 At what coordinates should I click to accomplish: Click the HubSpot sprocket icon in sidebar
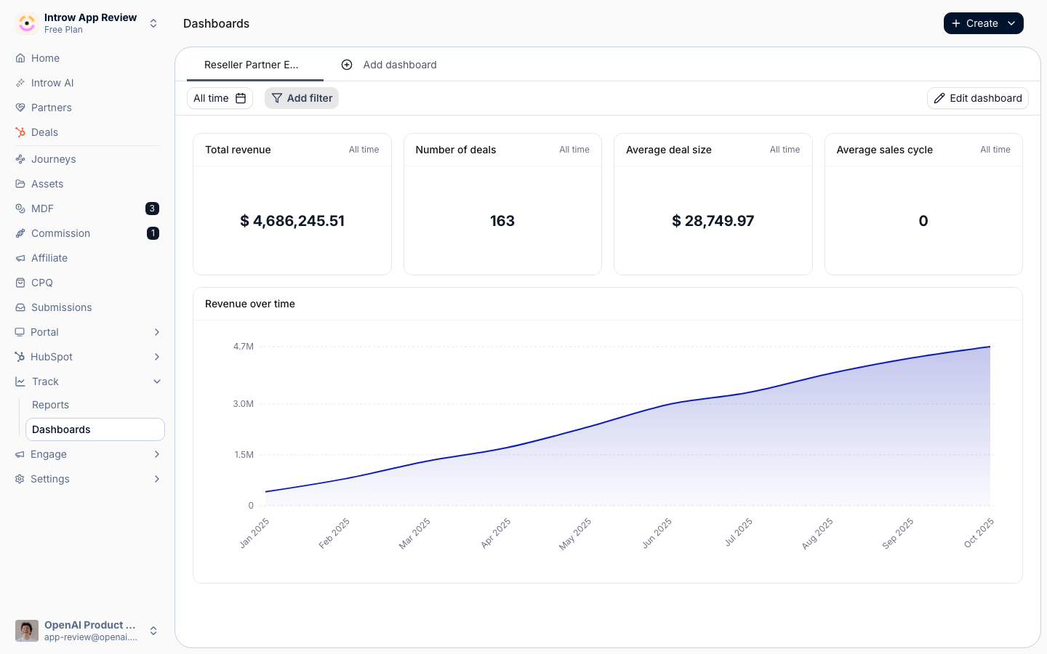(x=20, y=357)
